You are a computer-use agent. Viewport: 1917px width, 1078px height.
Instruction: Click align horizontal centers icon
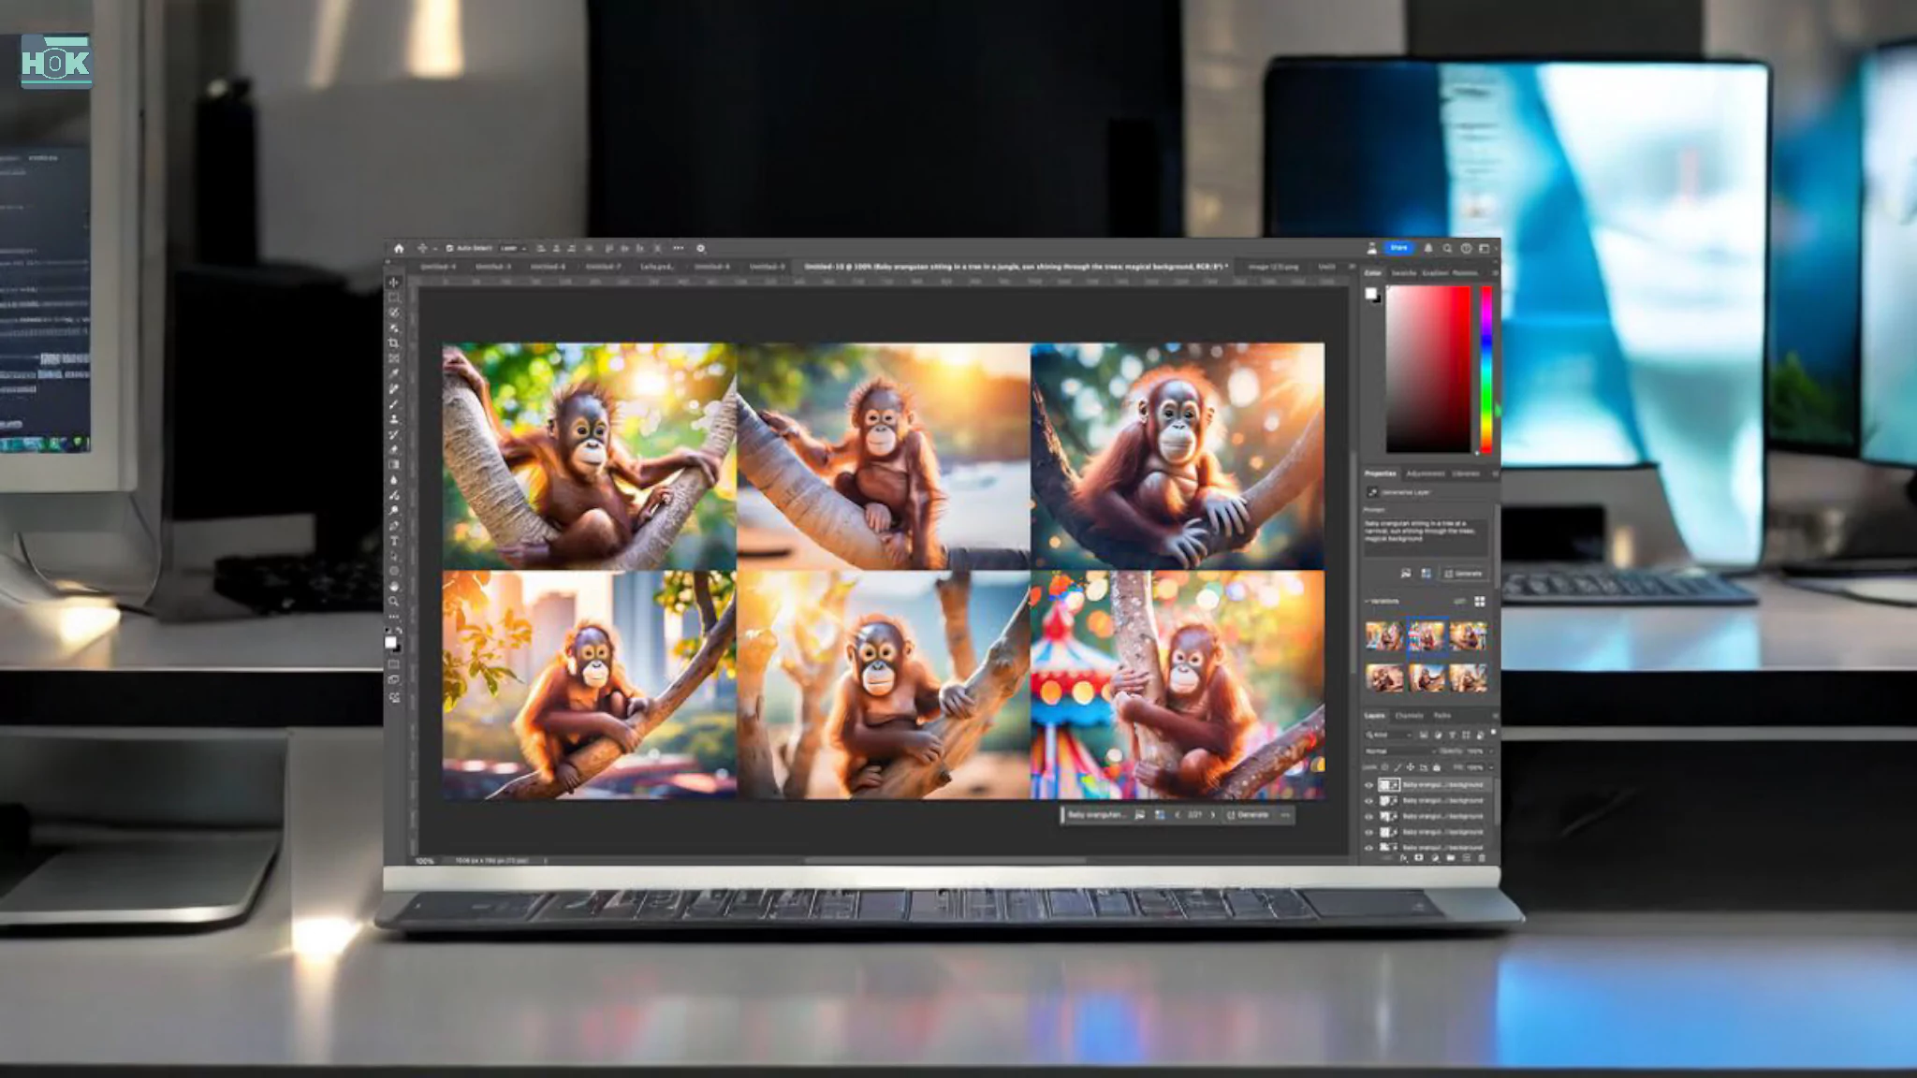coord(556,248)
